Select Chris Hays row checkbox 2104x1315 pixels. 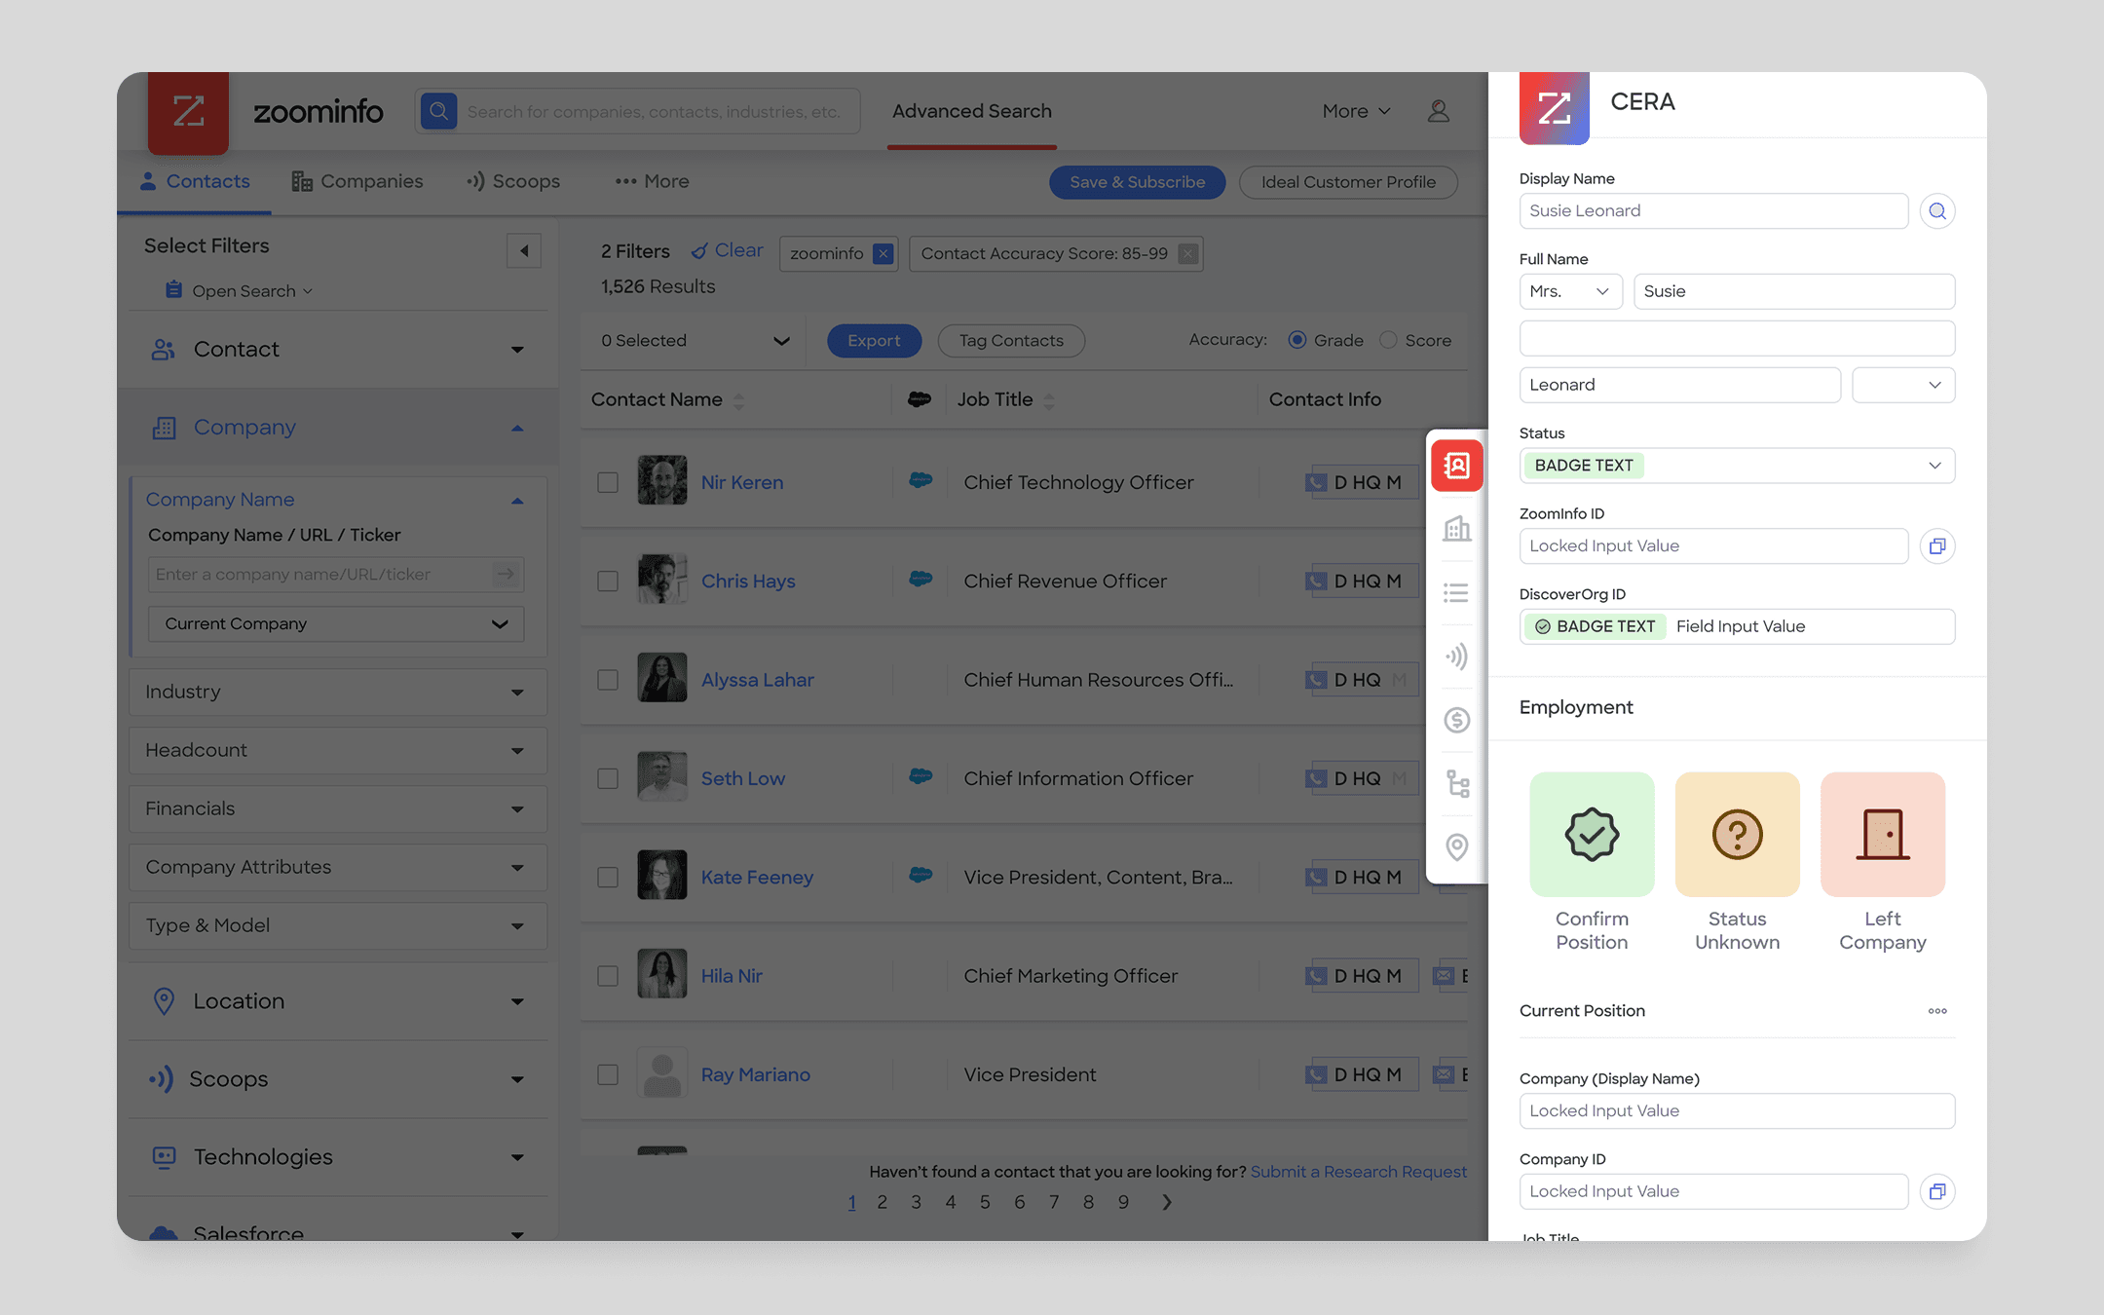coord(608,581)
